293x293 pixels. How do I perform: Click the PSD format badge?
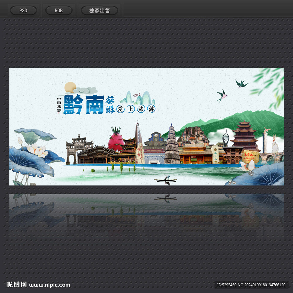coord(23,11)
